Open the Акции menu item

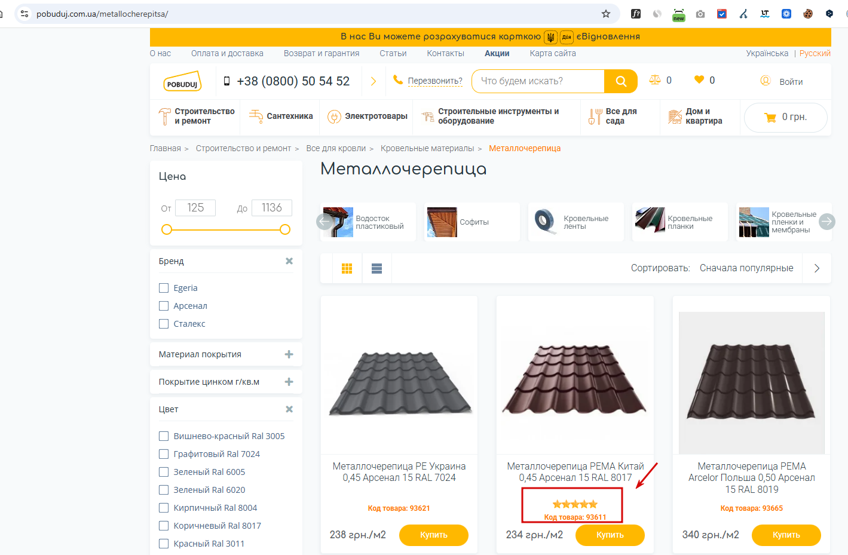point(497,53)
